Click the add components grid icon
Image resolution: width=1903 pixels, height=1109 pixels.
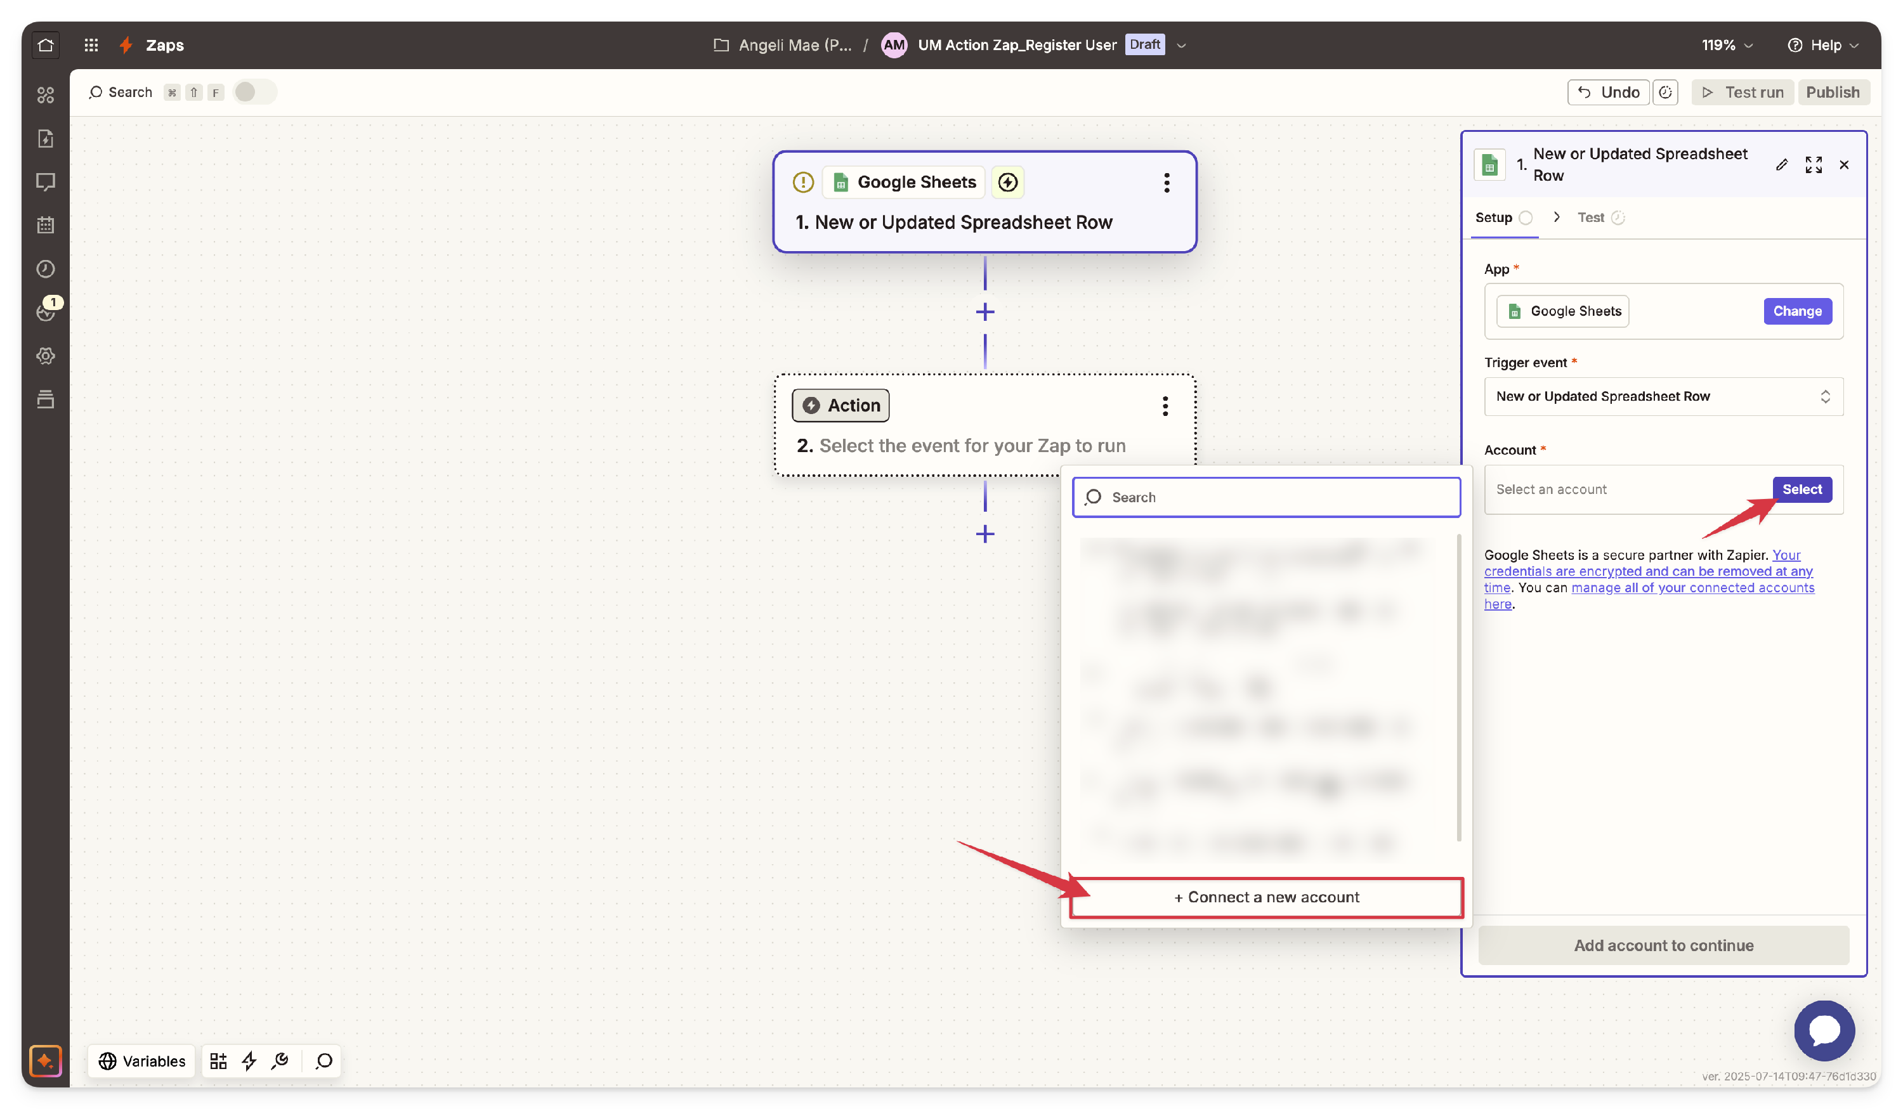tap(218, 1061)
